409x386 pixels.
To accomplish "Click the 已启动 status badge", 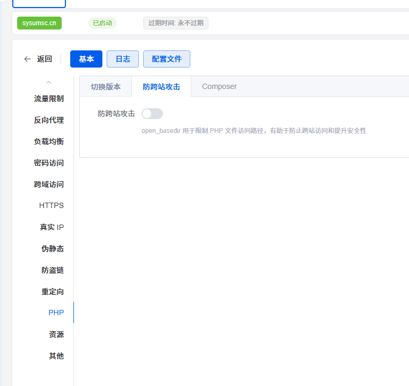I will click(x=102, y=23).
